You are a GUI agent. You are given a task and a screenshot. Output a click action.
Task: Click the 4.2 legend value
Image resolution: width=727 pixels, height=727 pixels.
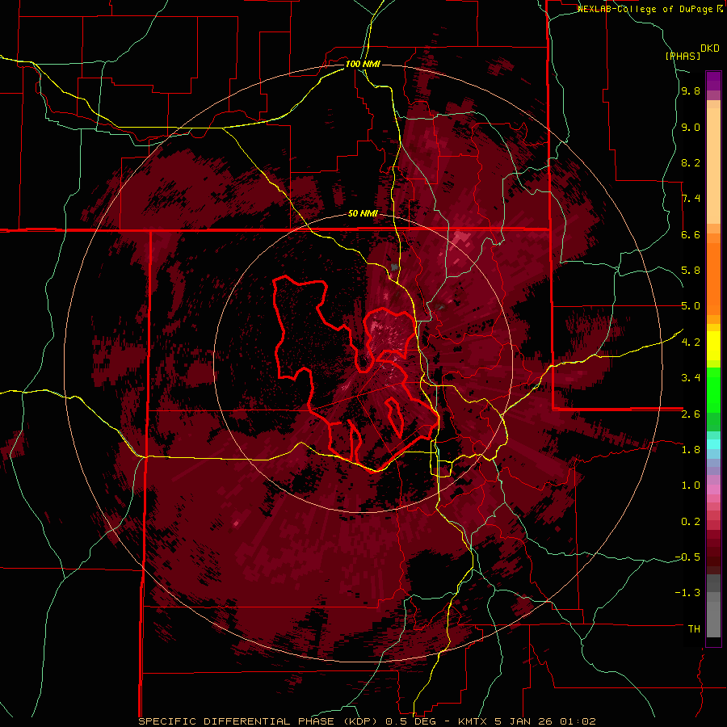click(691, 342)
